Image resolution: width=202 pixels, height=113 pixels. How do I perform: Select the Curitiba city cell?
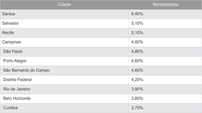point(11,108)
